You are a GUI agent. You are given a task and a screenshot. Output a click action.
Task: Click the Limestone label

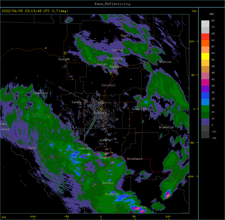(40, 93)
